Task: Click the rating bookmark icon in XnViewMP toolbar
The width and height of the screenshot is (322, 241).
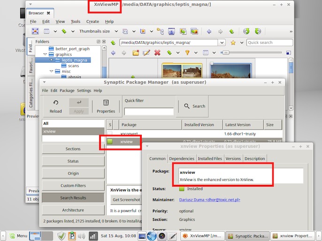Action: tap(143, 31)
